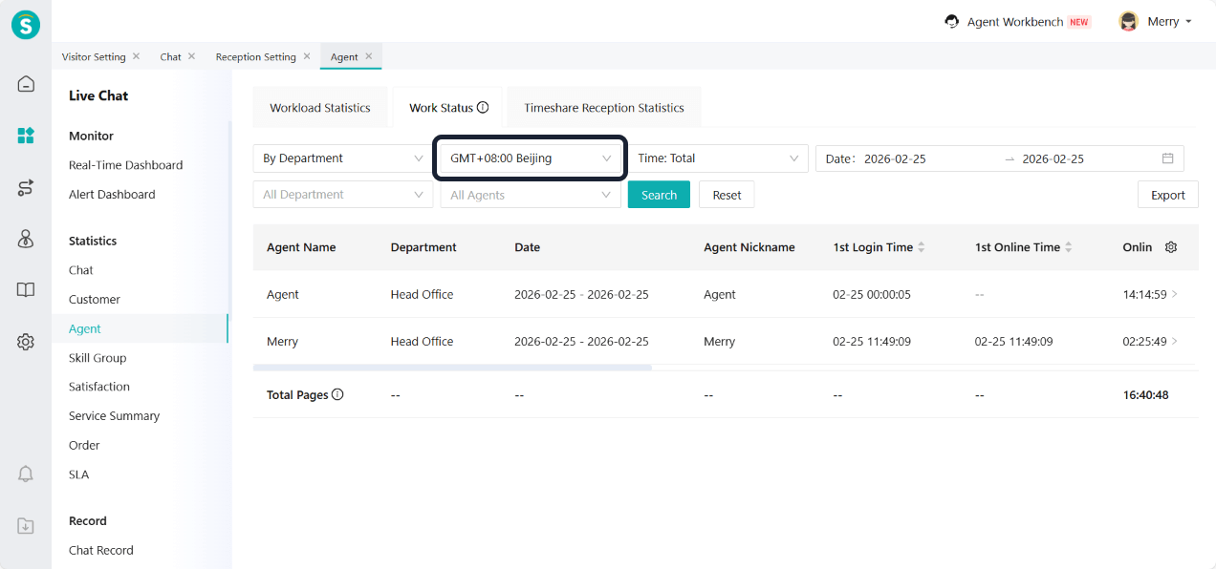Screen dimensions: 1216x569
Task: Close the Visitor Setting tab
Action: coord(136,56)
